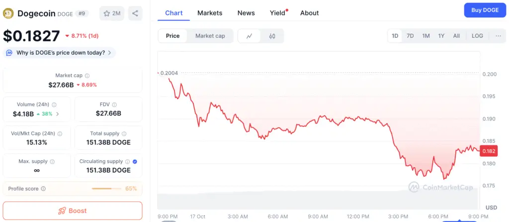
Task: Expand Volume (24h) details chevron
Action: pyautogui.click(x=57, y=114)
